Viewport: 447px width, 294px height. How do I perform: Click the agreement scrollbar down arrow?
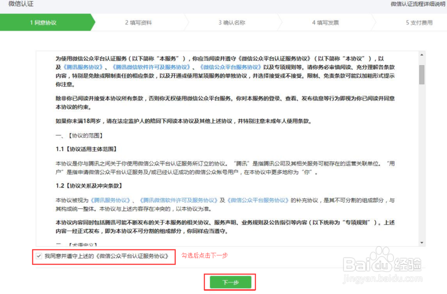pos(422,243)
